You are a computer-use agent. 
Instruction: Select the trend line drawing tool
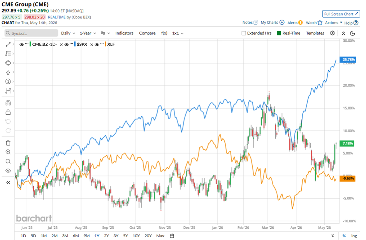click(8, 44)
